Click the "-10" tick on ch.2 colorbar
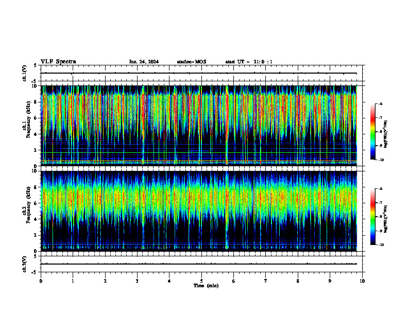The height and width of the screenshot is (315, 408). 381,244
